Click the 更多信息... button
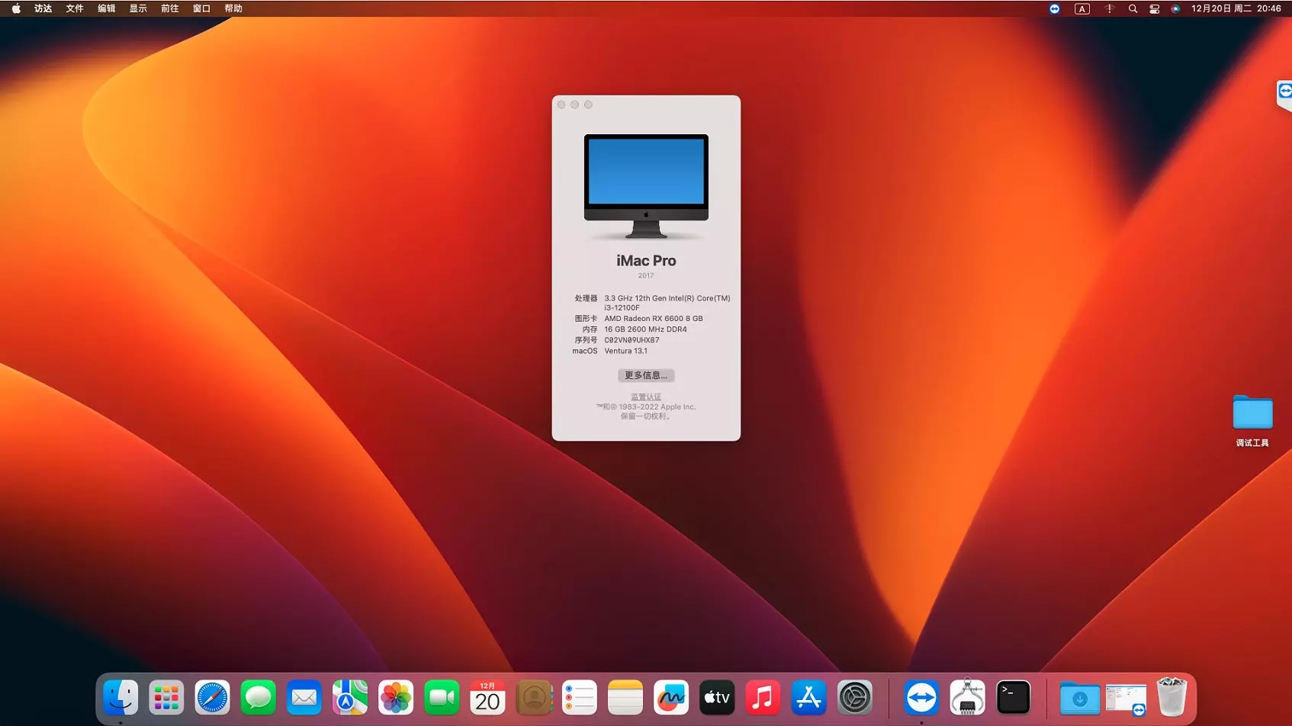The image size is (1292, 726). (646, 375)
